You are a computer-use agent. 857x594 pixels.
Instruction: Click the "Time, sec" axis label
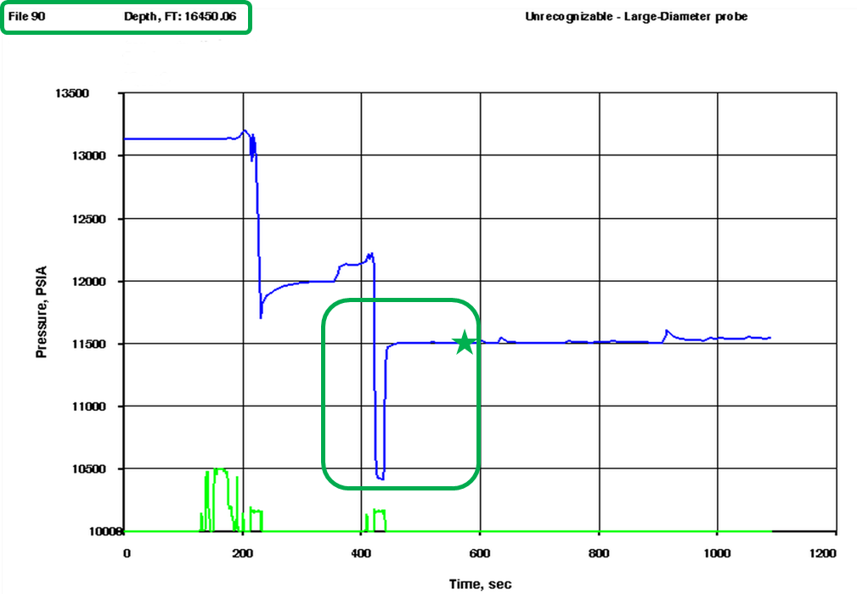coord(481,584)
